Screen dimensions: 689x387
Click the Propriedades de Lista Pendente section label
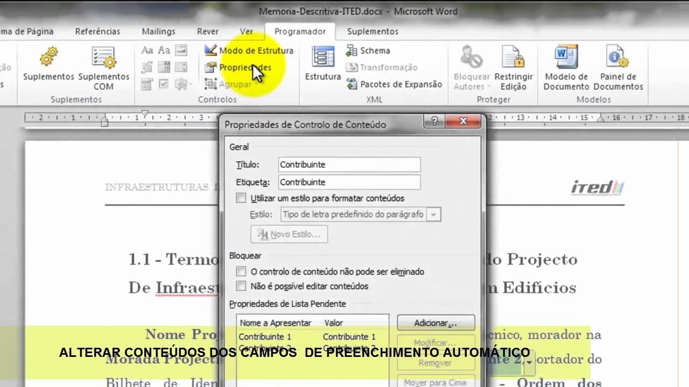[287, 304]
